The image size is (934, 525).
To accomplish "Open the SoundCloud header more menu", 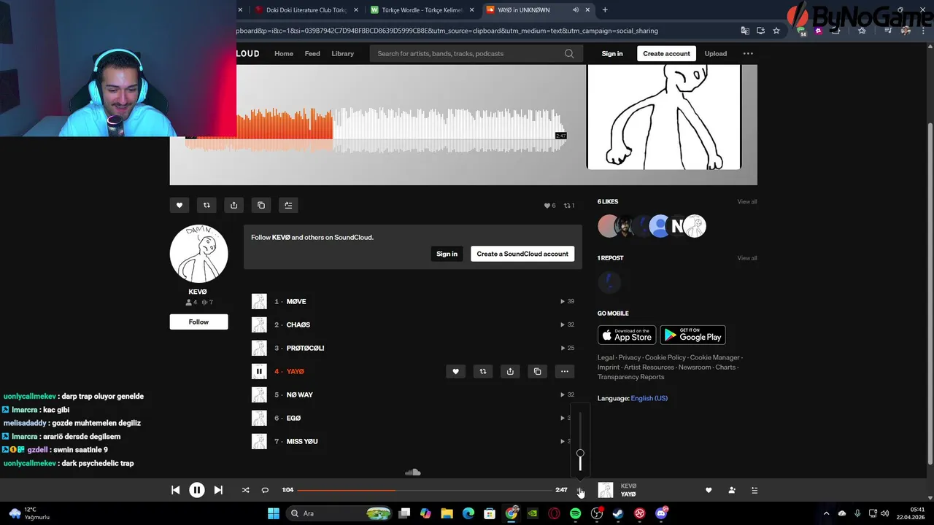I will tap(748, 53).
